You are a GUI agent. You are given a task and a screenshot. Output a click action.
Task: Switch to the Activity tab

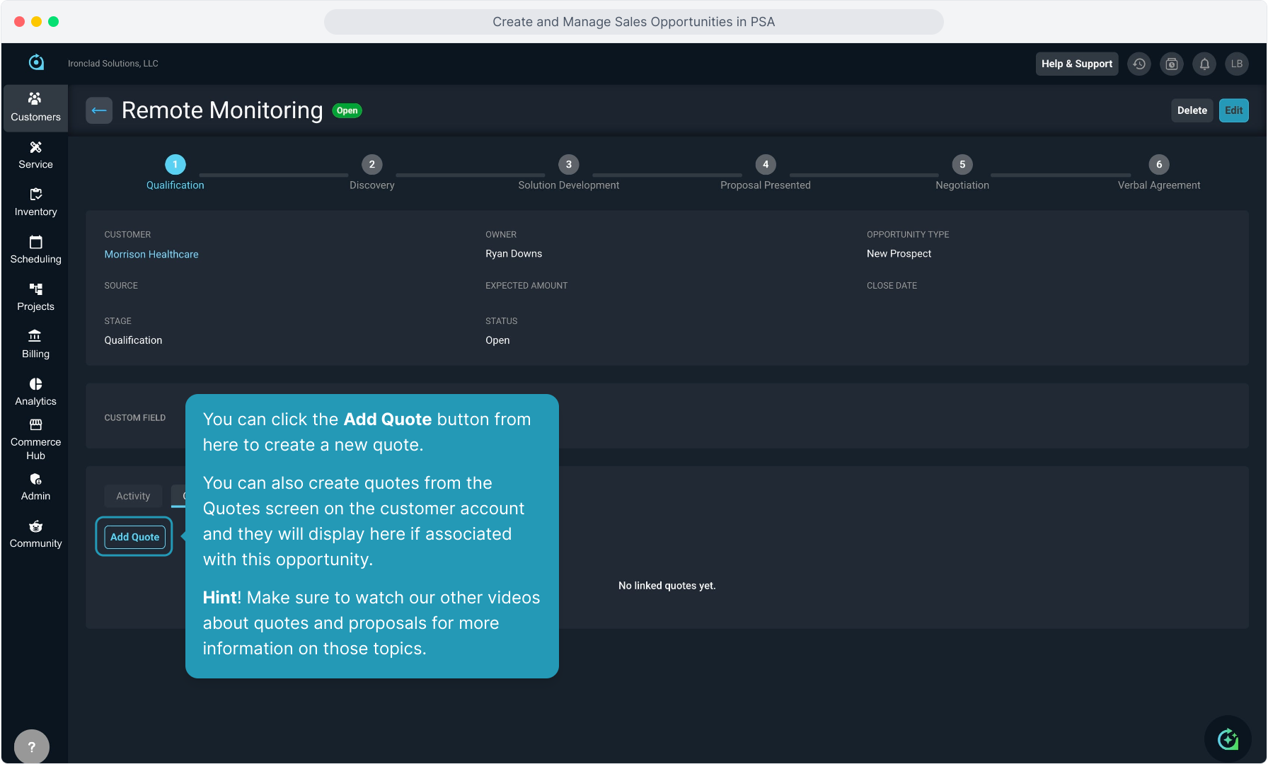pos(133,496)
